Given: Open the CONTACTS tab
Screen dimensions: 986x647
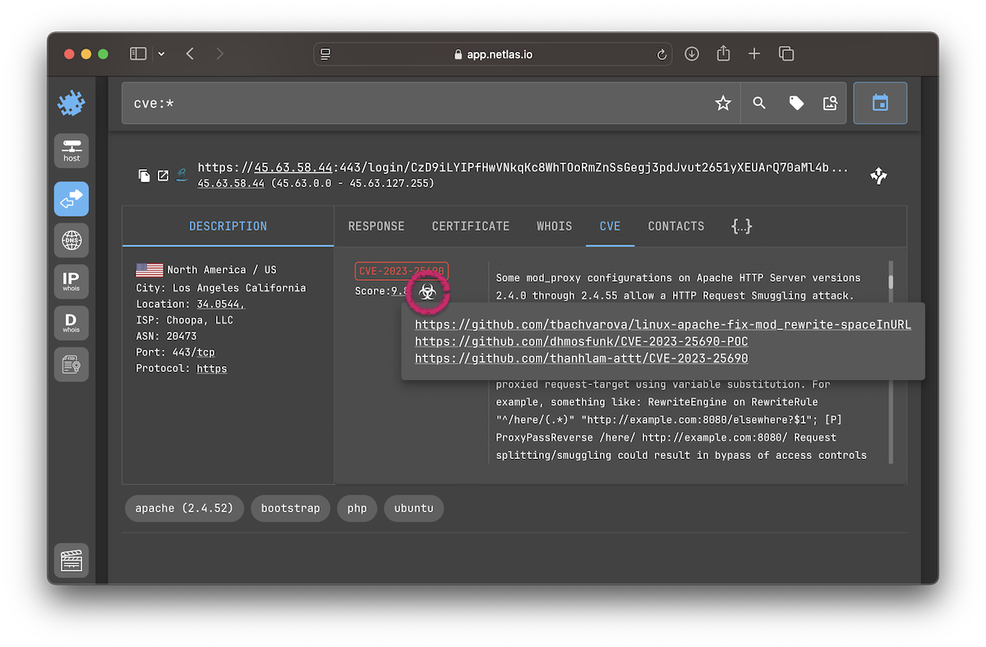Looking at the screenshot, I should 675,226.
